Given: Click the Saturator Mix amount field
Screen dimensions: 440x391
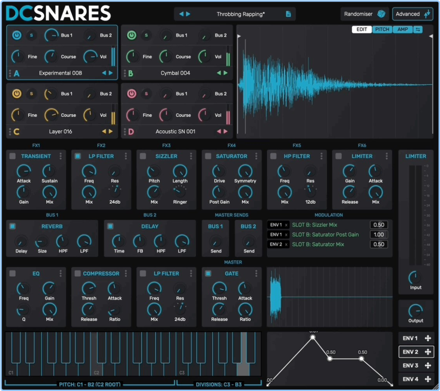Looking at the screenshot, I should [379, 244].
